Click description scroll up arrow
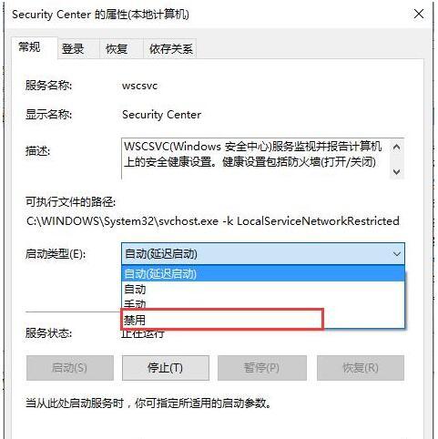 (x=396, y=148)
